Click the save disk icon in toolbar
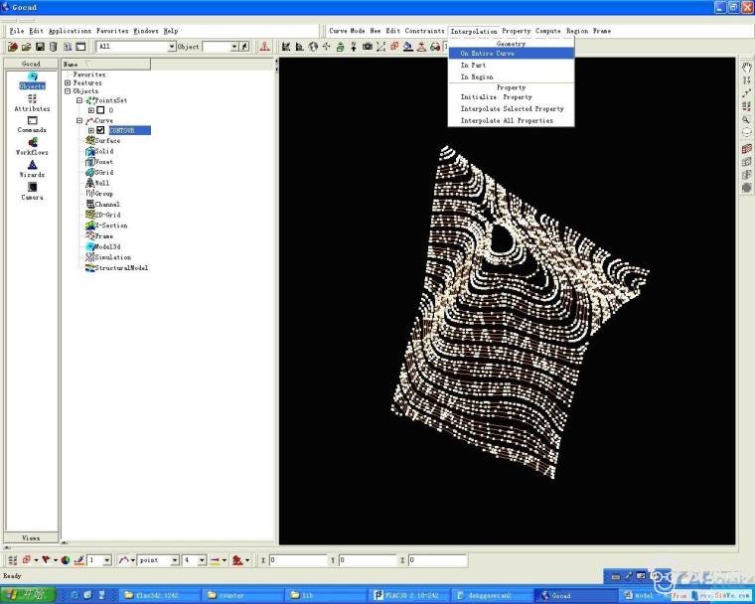The image size is (755, 604). coord(40,47)
